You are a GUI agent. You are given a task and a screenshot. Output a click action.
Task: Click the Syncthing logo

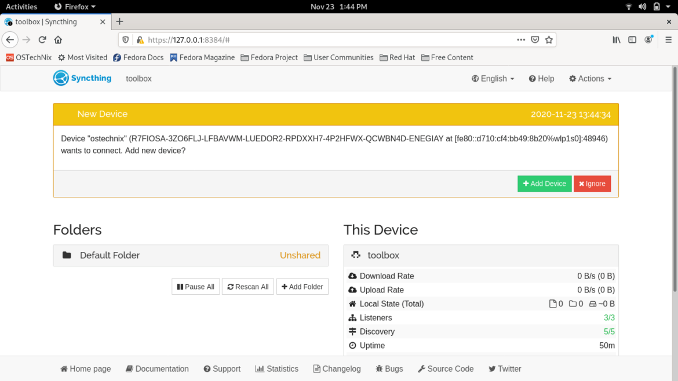pyautogui.click(x=60, y=78)
